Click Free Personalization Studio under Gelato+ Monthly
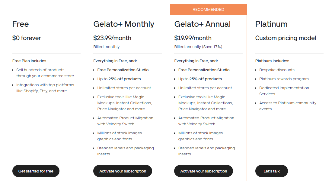The width and height of the screenshot is (332, 183). 123,70
